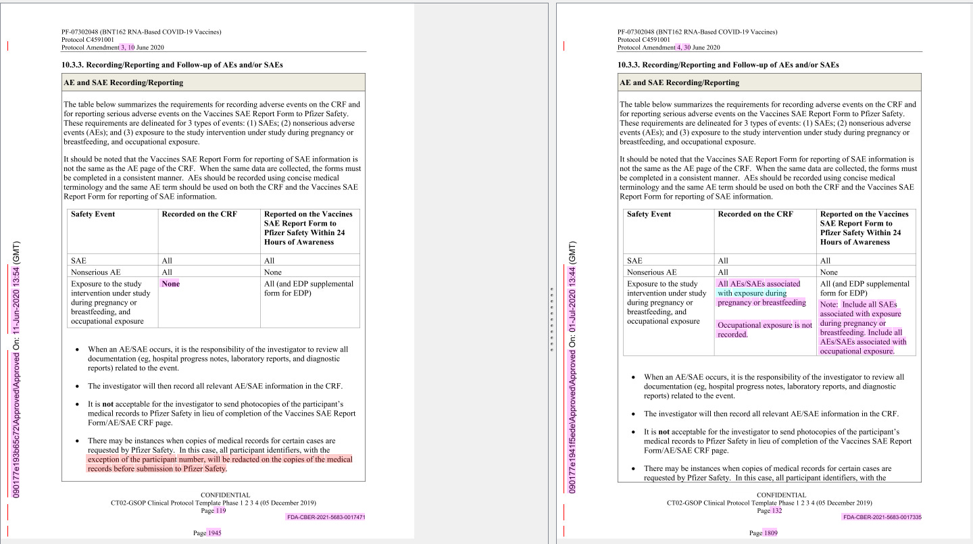The height and width of the screenshot is (544, 973).
Task: Select highlighted "4, 30" in Amendment 4 header date
Action: (x=684, y=47)
